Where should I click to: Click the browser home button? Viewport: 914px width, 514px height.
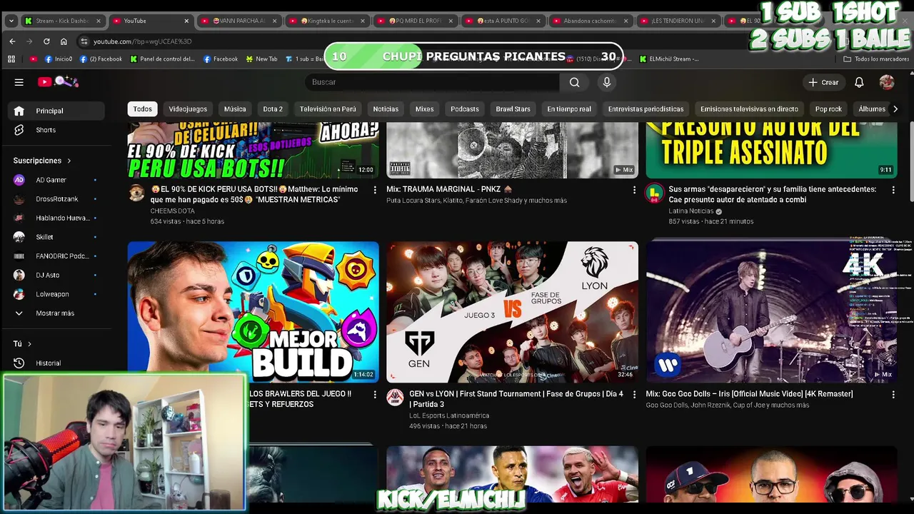pyautogui.click(x=64, y=41)
